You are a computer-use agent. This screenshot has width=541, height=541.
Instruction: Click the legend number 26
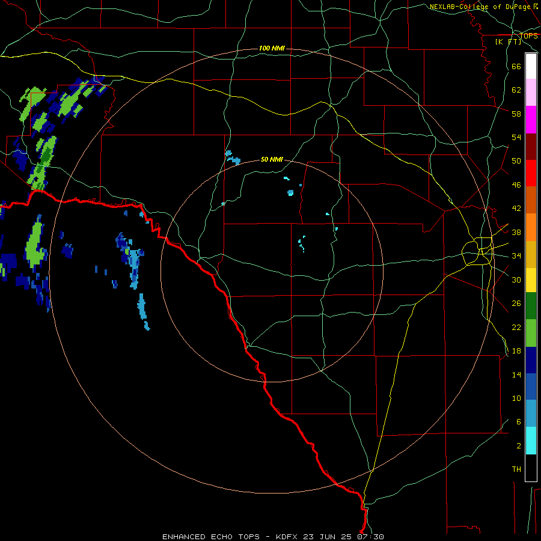516,304
